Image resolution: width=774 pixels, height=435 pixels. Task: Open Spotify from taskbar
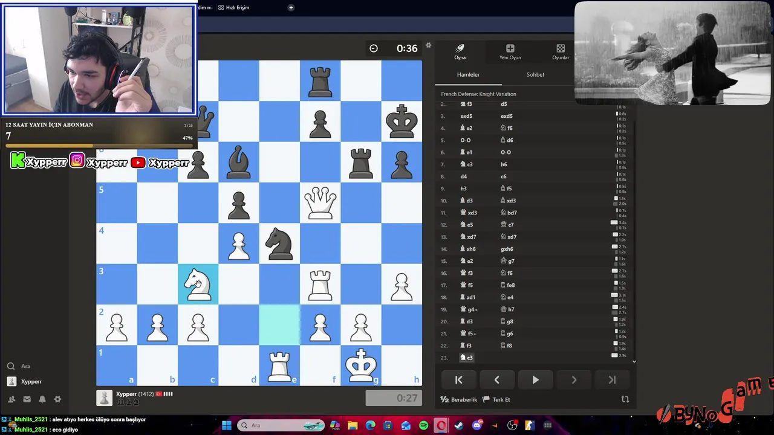[423, 425]
